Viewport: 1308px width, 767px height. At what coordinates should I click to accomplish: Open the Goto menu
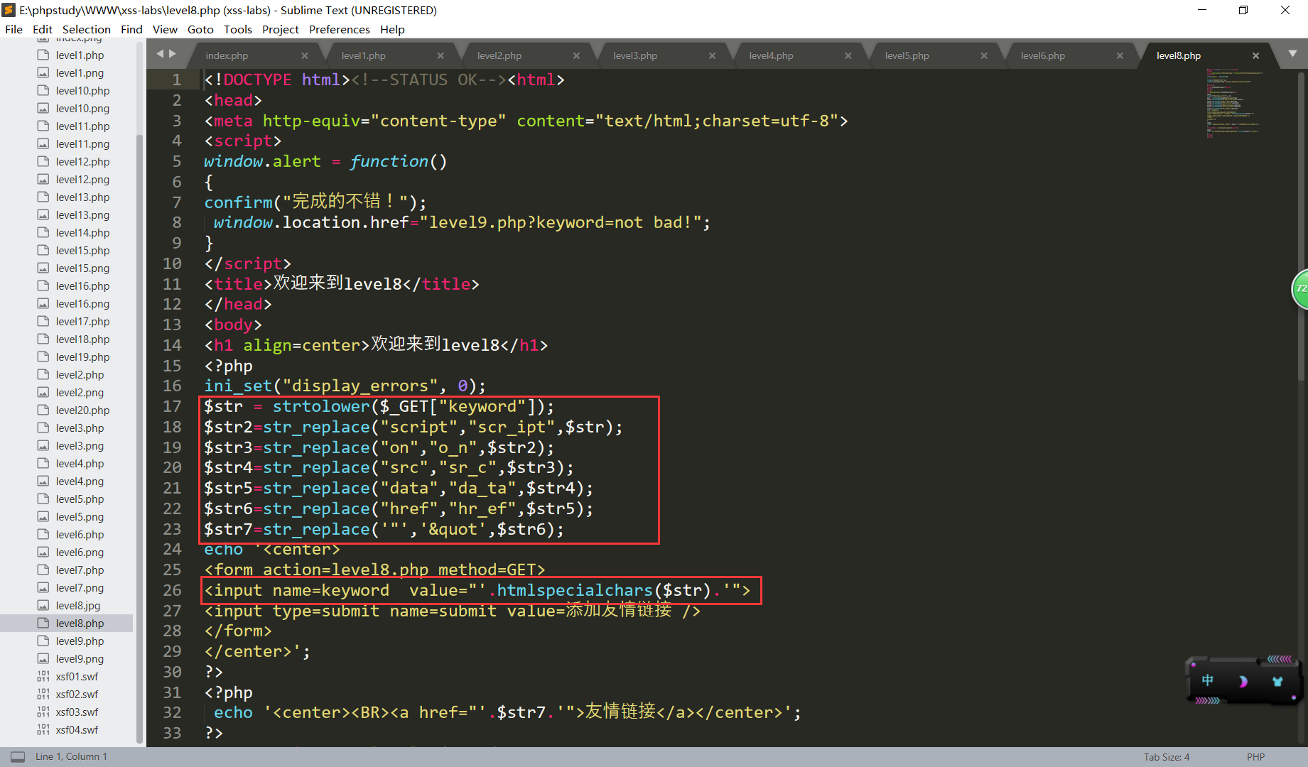tap(200, 29)
